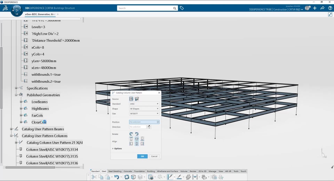Click the tree panel horizontal scrollbar
Screen dimensions: 334x181
pyautogui.click(x=30, y=167)
